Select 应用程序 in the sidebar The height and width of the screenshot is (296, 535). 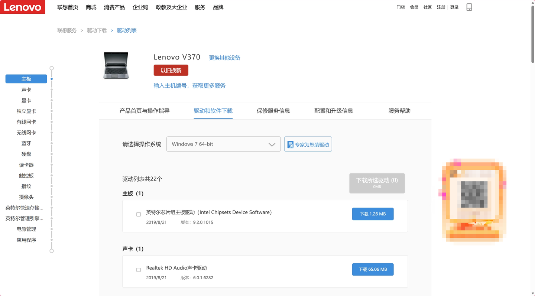coord(26,240)
